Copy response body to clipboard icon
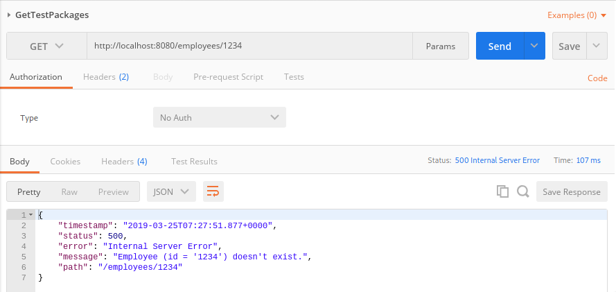This screenshot has height=292, width=616. 503,191
